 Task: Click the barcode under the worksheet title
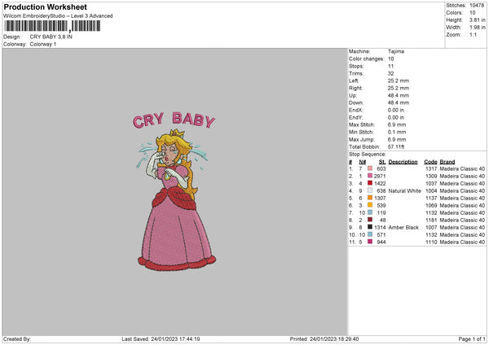pyautogui.click(x=52, y=26)
